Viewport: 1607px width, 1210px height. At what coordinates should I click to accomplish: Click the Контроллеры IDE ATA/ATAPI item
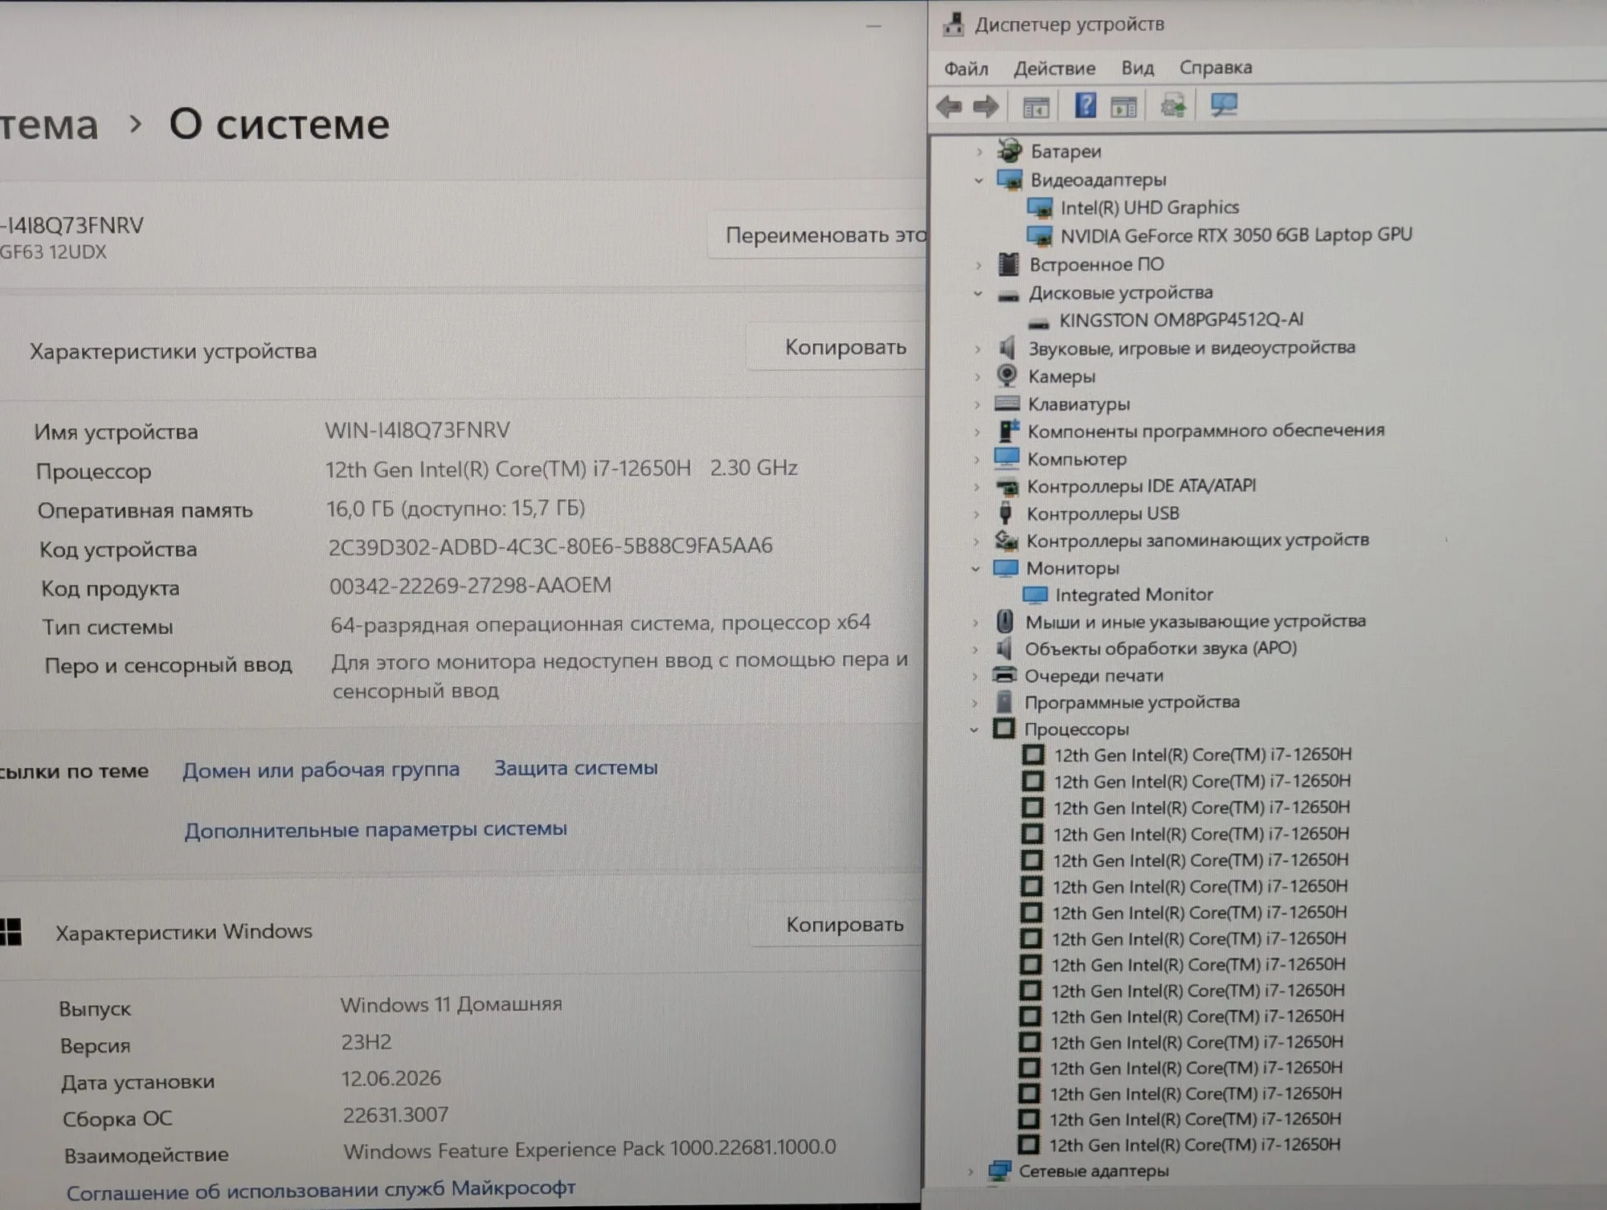click(1141, 486)
